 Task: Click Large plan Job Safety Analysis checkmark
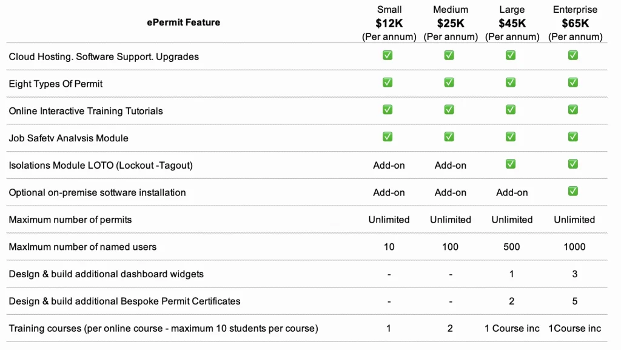click(511, 137)
